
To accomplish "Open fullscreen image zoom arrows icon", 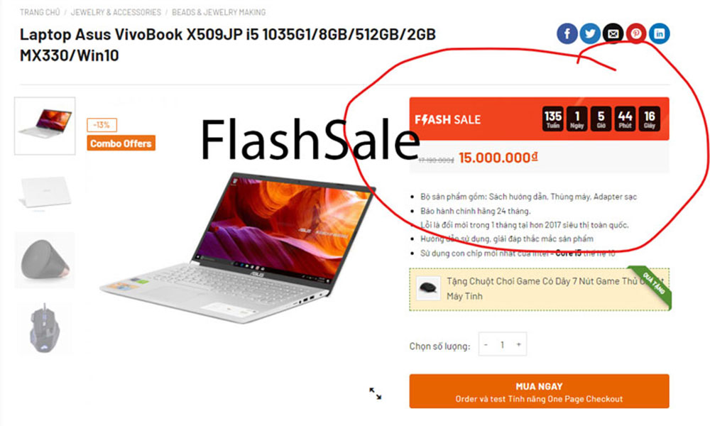I will [375, 393].
